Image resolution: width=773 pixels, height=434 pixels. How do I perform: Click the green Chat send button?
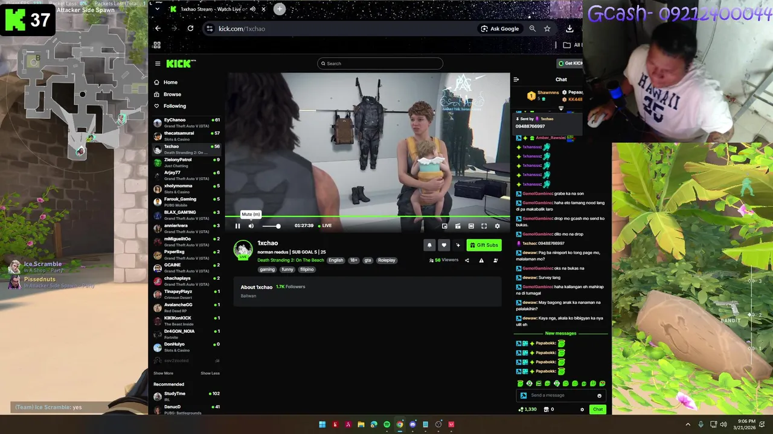(x=597, y=409)
